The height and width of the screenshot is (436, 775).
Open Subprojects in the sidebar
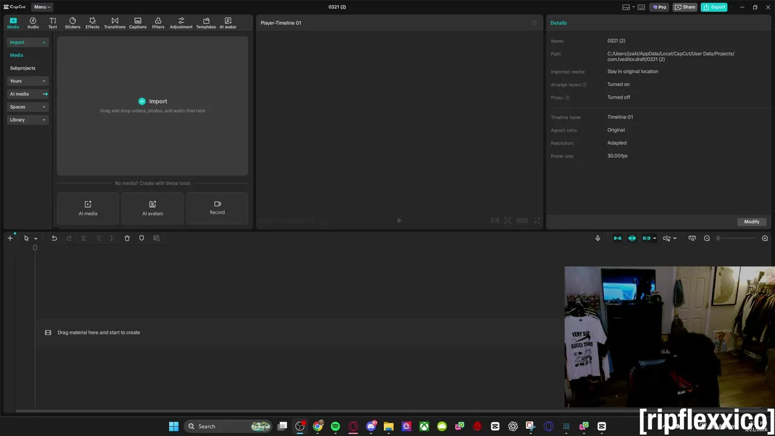point(22,68)
